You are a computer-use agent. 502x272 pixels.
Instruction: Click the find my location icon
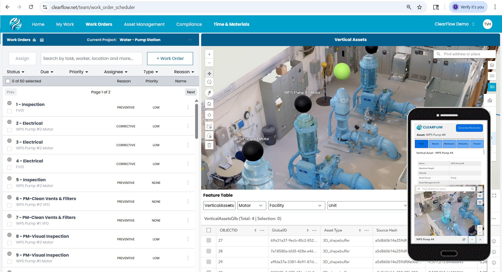(209, 115)
